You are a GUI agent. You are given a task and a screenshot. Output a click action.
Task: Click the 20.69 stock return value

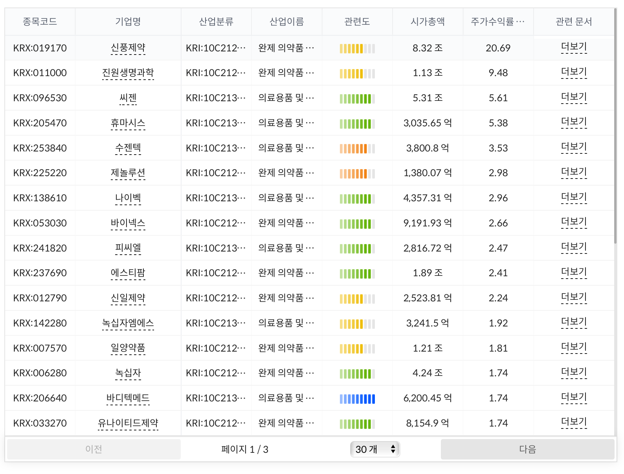[x=498, y=48]
